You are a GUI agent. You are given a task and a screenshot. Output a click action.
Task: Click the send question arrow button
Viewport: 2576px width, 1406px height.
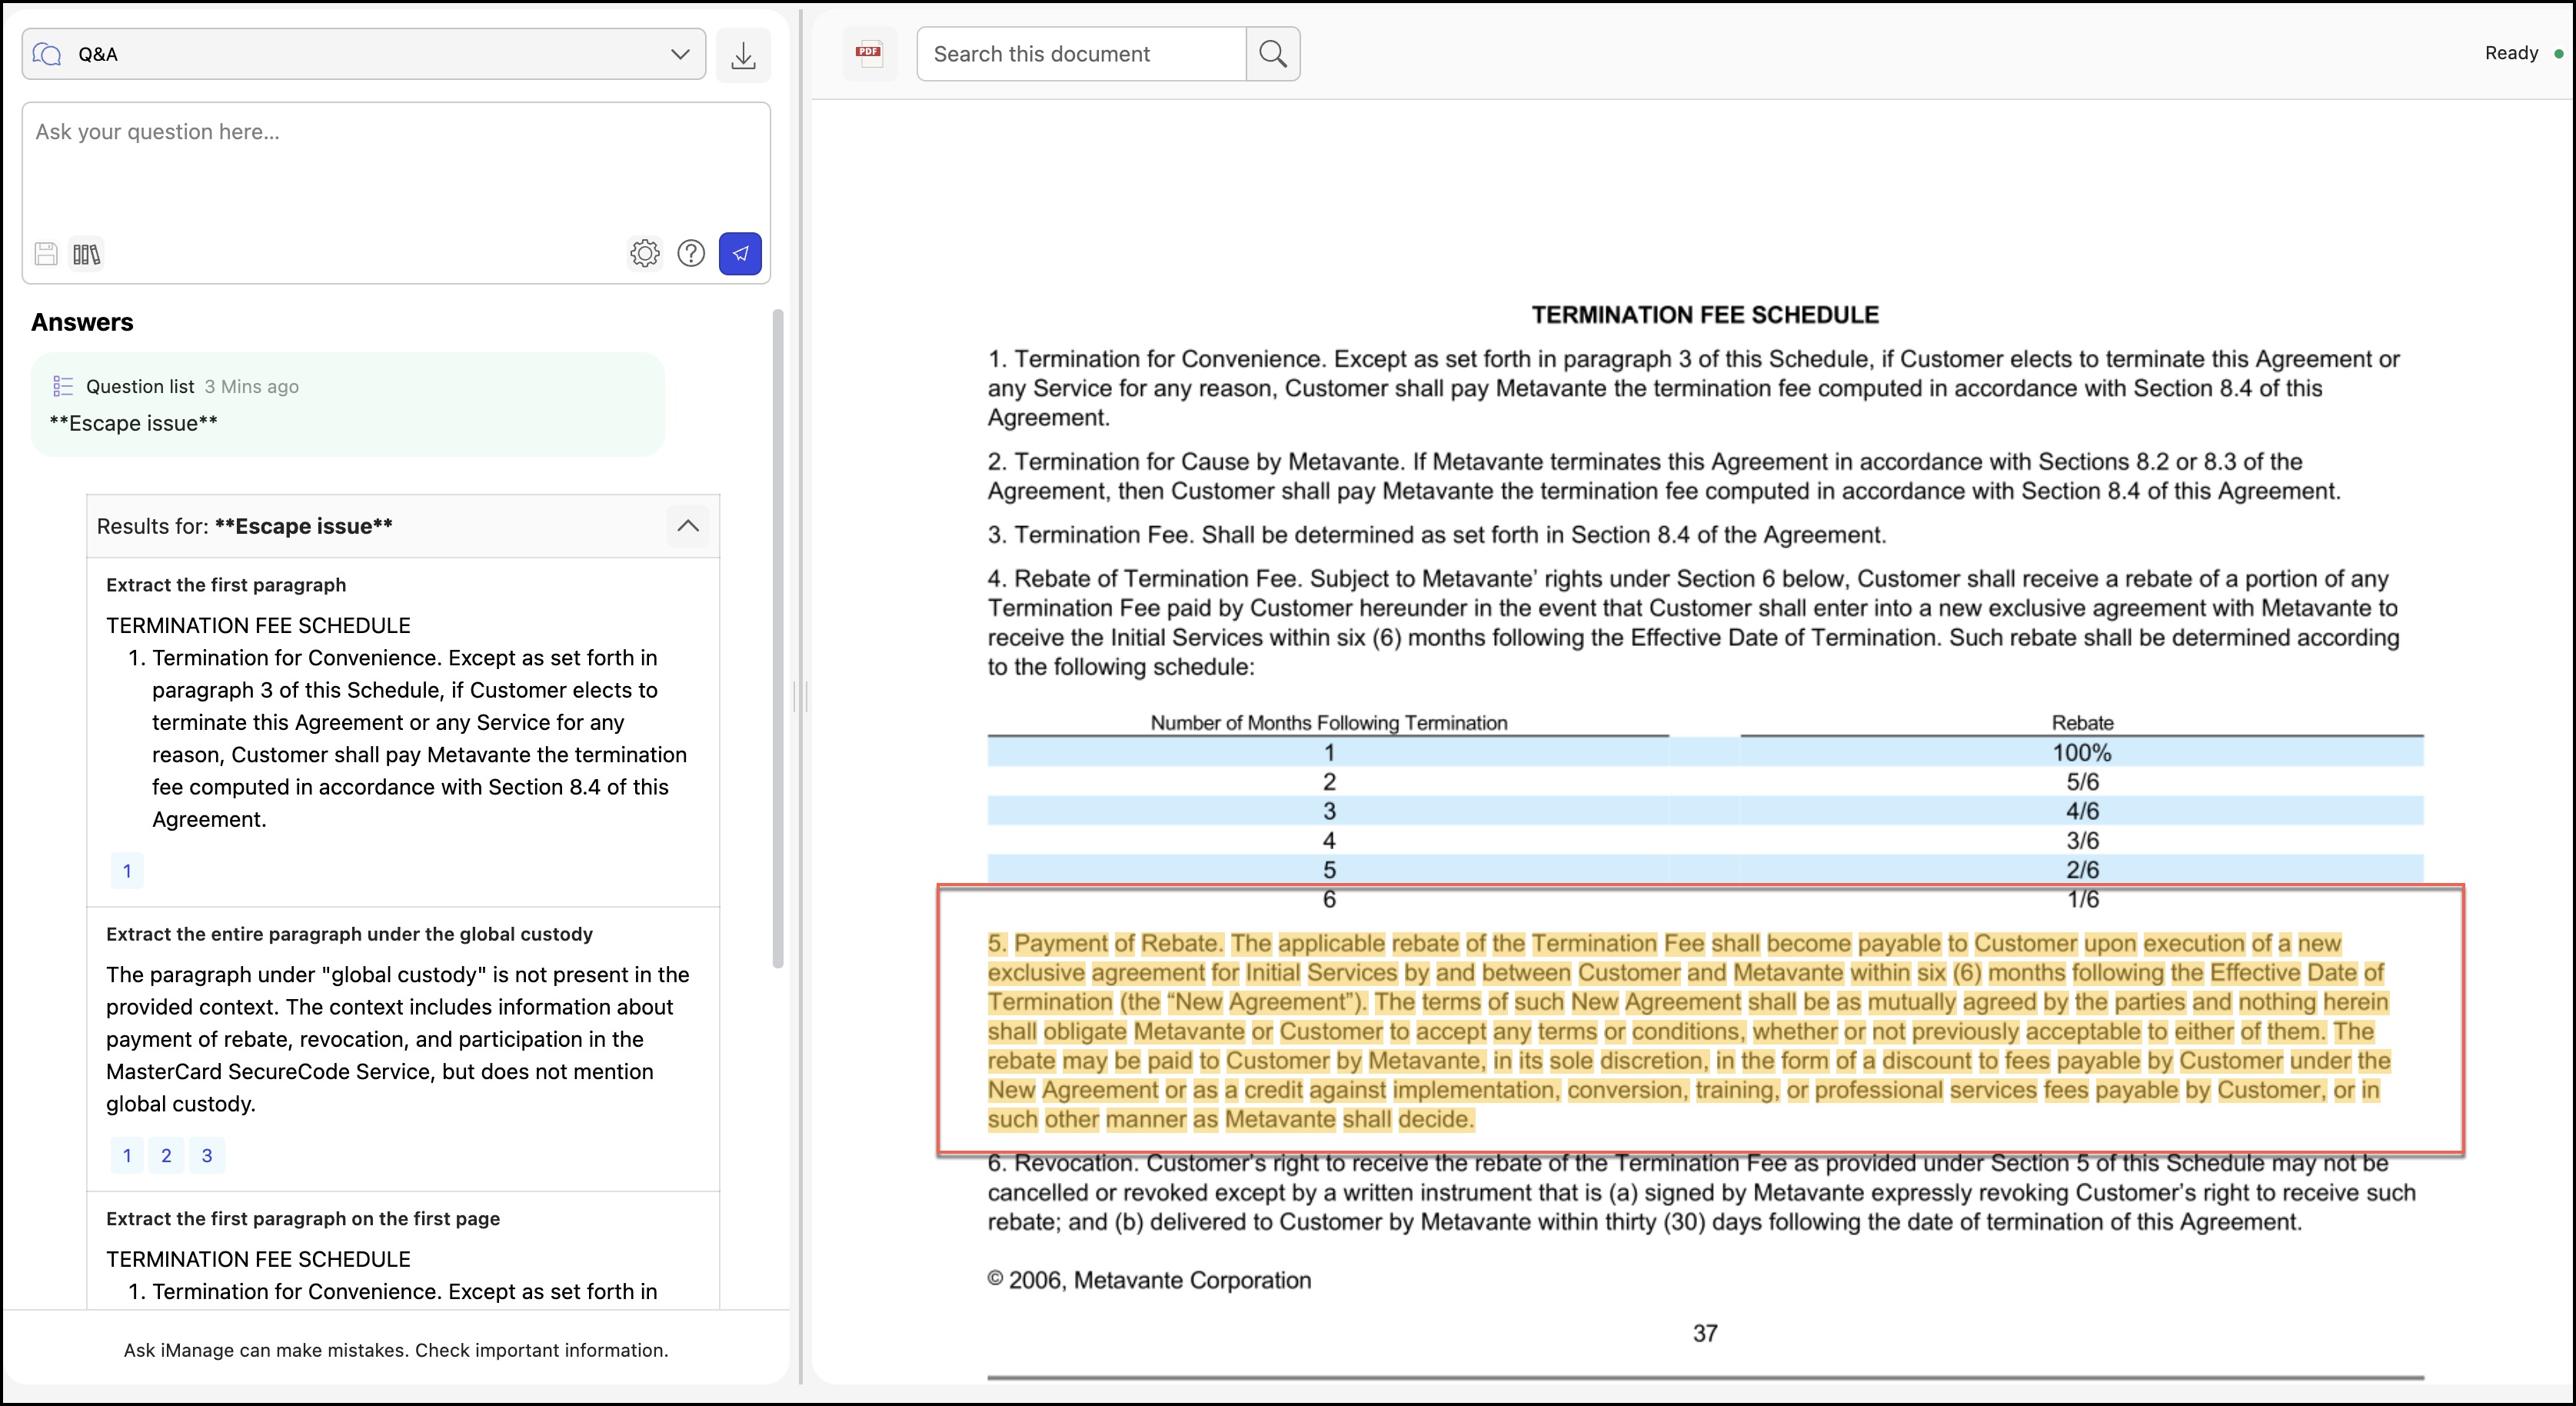pos(740,254)
